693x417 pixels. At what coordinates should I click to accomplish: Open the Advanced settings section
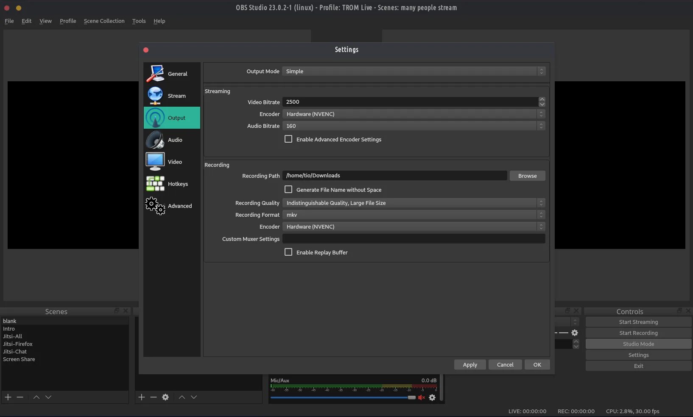coord(171,206)
